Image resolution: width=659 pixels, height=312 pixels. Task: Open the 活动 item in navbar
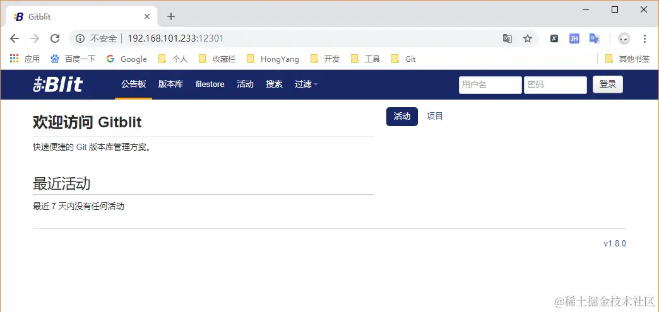click(245, 84)
